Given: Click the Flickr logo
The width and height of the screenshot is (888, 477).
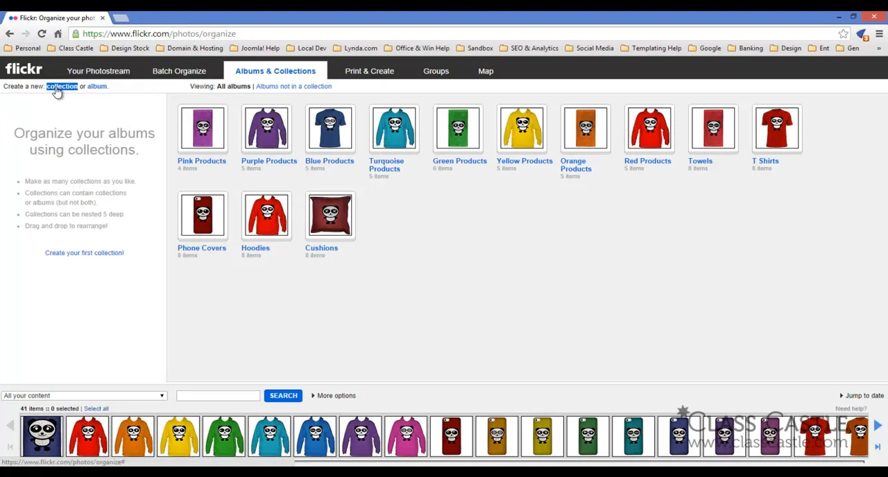Looking at the screenshot, I should [24, 69].
